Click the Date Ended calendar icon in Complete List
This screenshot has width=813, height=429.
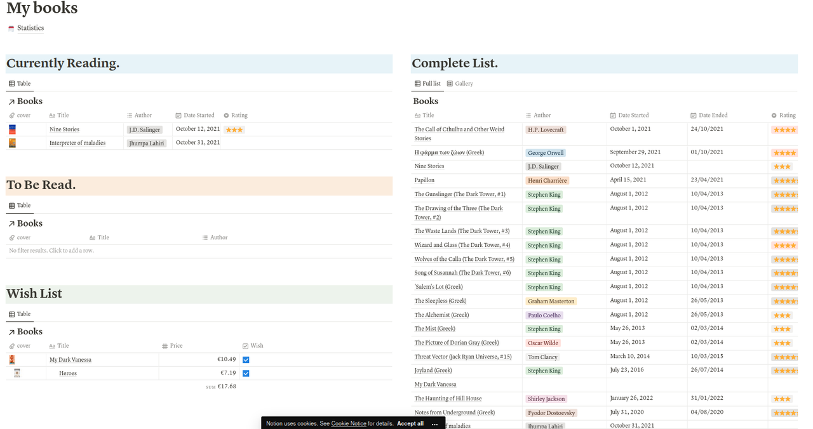coord(694,115)
